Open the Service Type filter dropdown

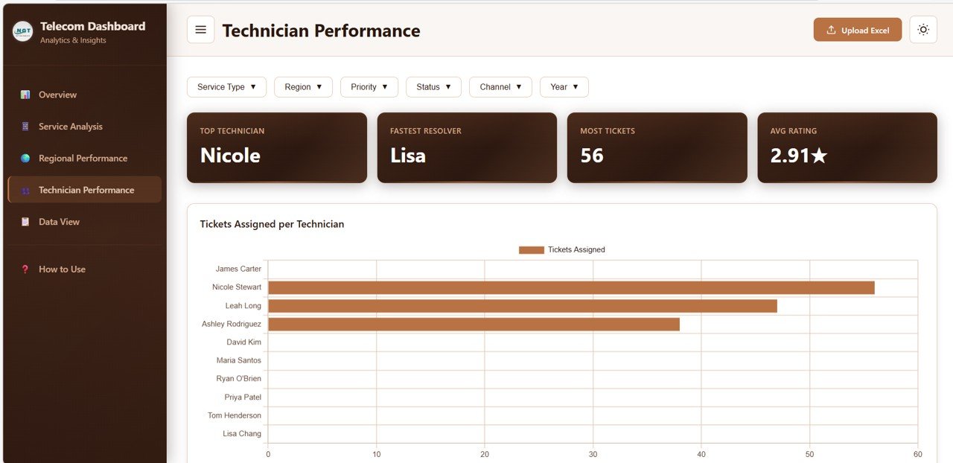[226, 86]
